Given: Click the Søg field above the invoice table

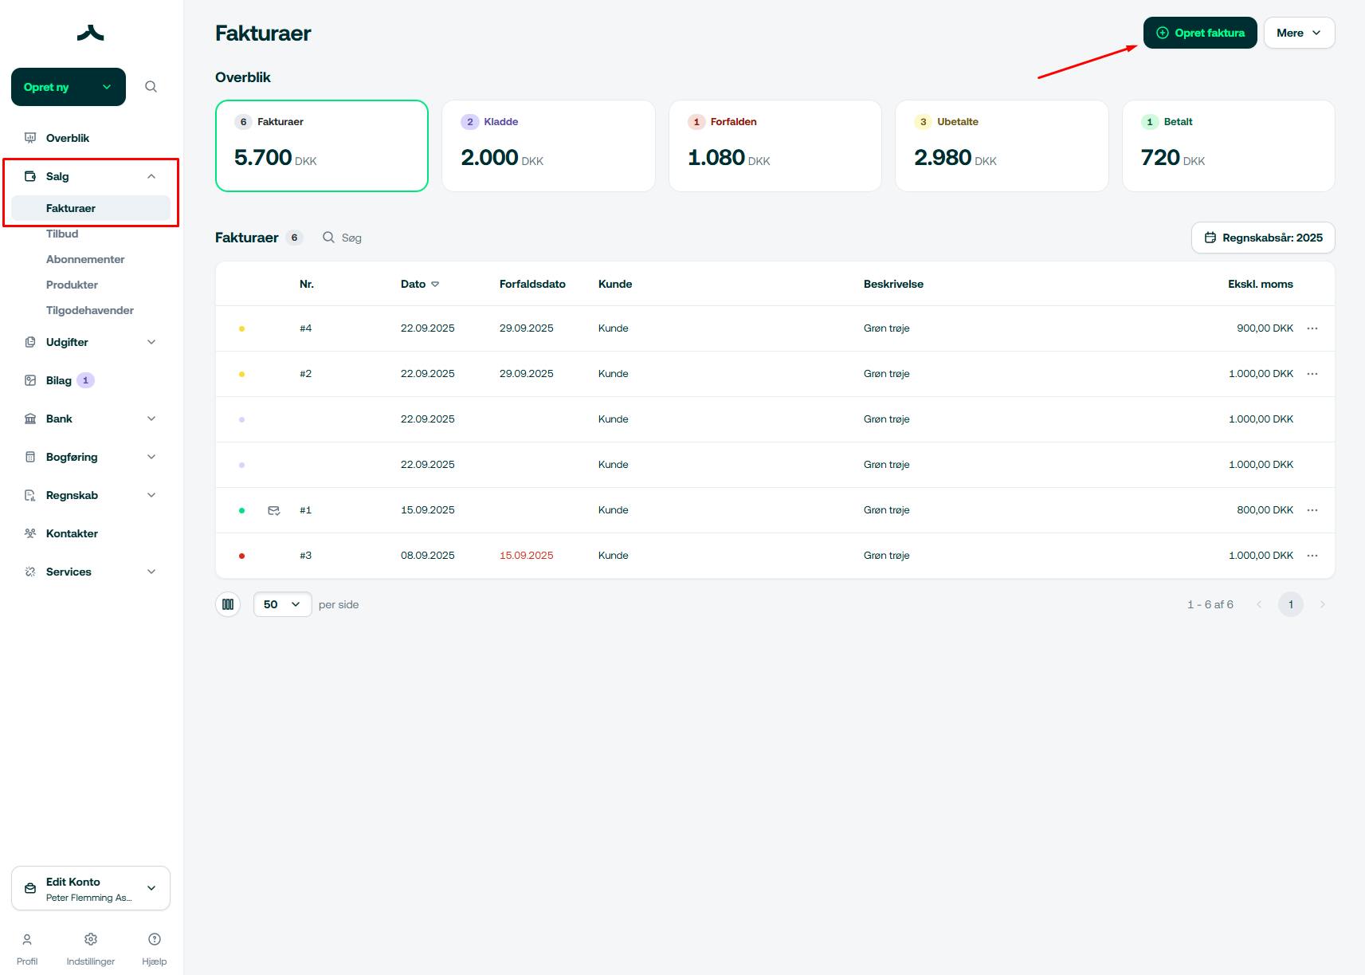Looking at the screenshot, I should tap(343, 238).
